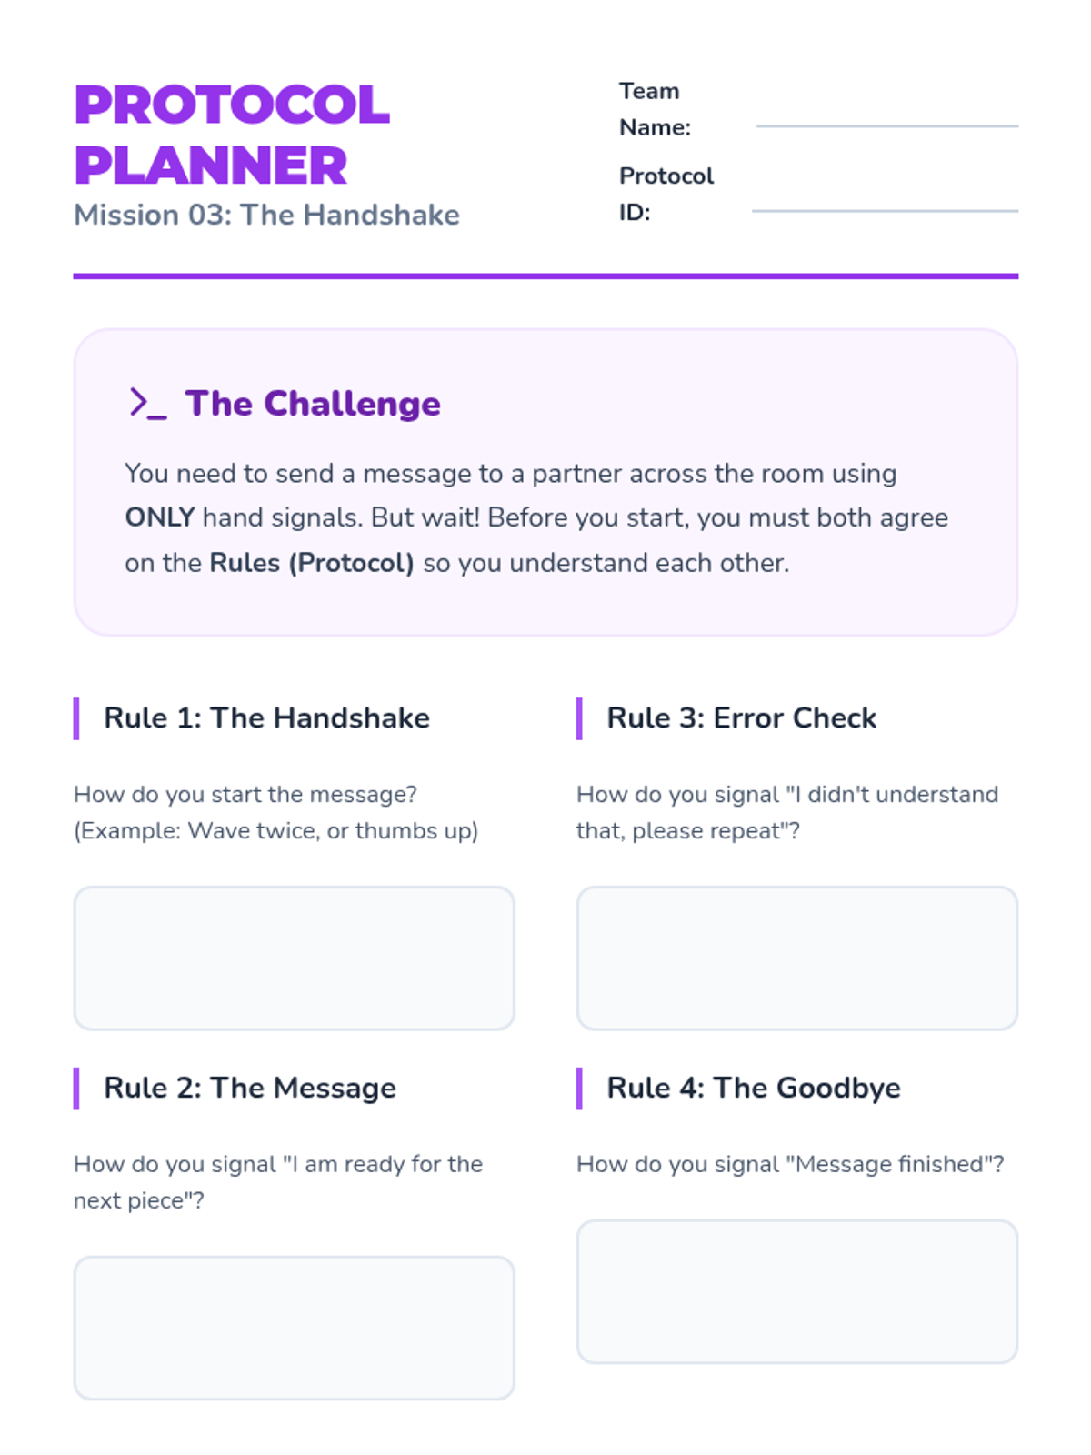1091x1455 pixels.
Task: Click the purple bar beside Rule 1
Action: (76, 718)
